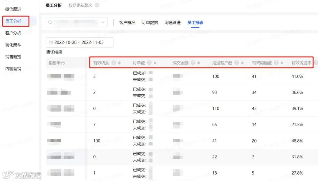The width and height of the screenshot is (318, 181).
Task: Open 客户分析 in the sidebar
Action: pos(13,33)
